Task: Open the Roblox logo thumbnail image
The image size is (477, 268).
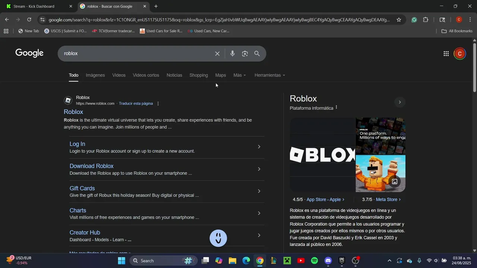Action: [323, 154]
